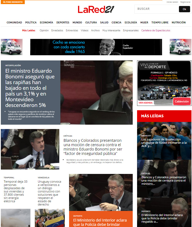192x227 pixels.
Task: Click the Formula 1 GP Mexico ad
Action: [164, 83]
